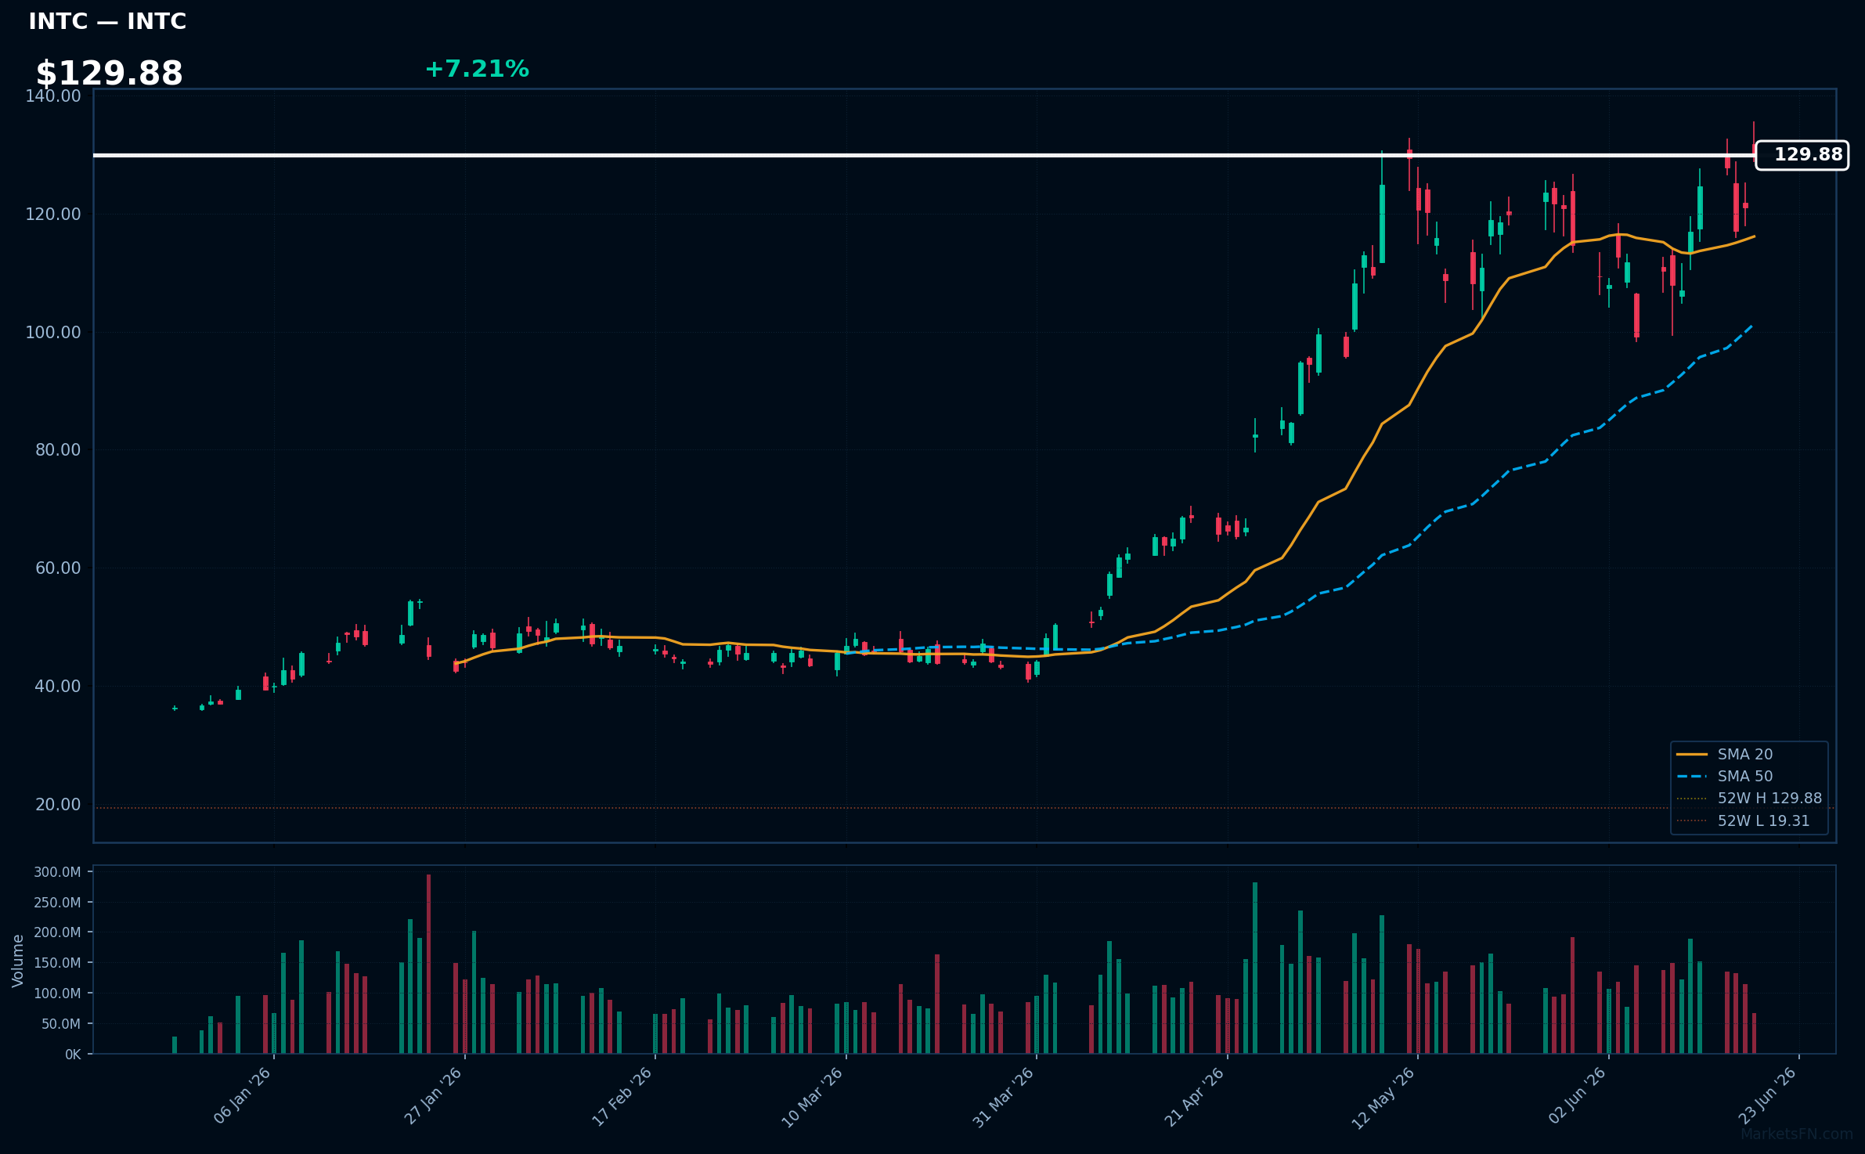Click the 21 Apr '26 date label
This screenshot has width=1865, height=1154.
tap(1195, 1096)
